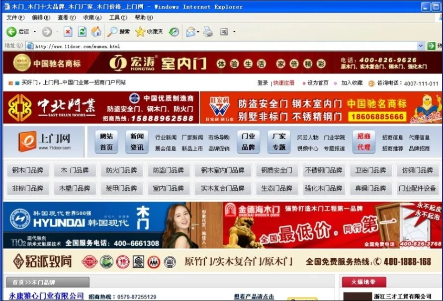Viewport: 443px width, 301px height.
Task: Select the 门业配件设备 category button
Action: point(417,188)
